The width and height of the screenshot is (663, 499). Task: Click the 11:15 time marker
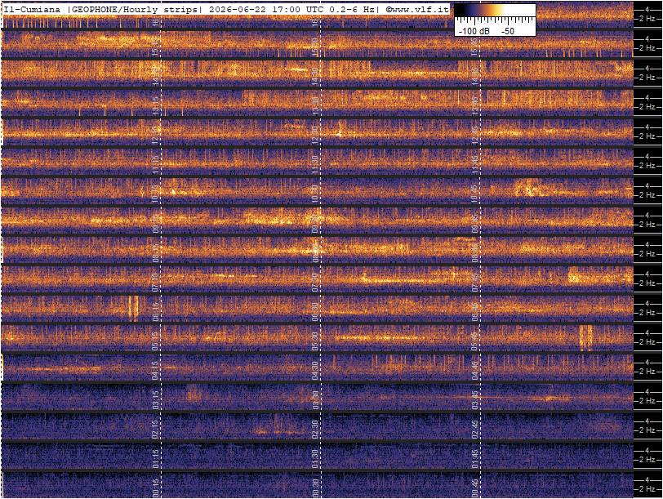pos(157,164)
